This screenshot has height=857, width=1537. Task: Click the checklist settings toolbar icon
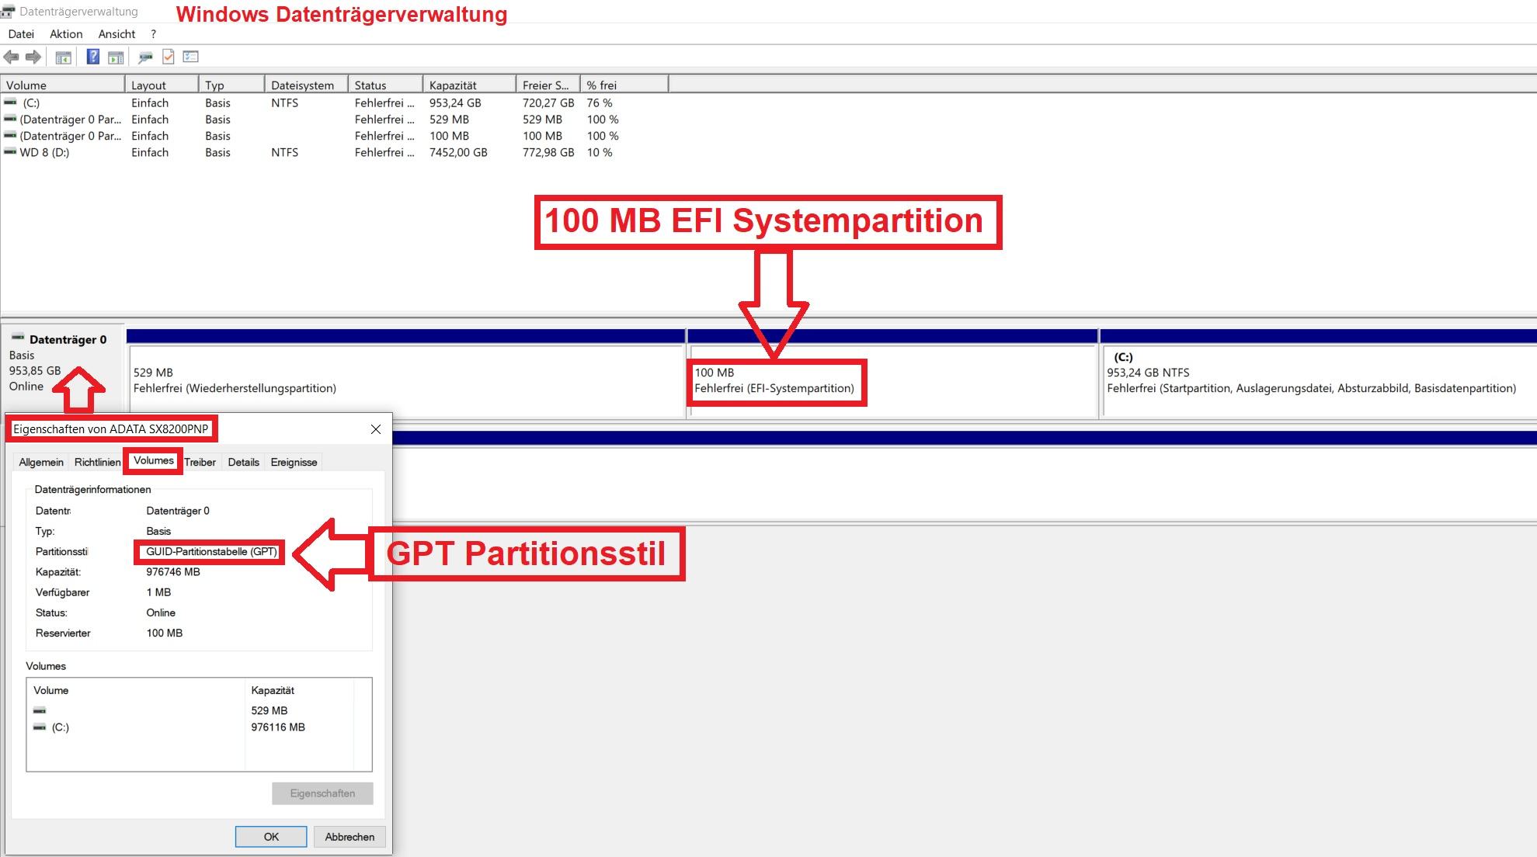pos(191,57)
